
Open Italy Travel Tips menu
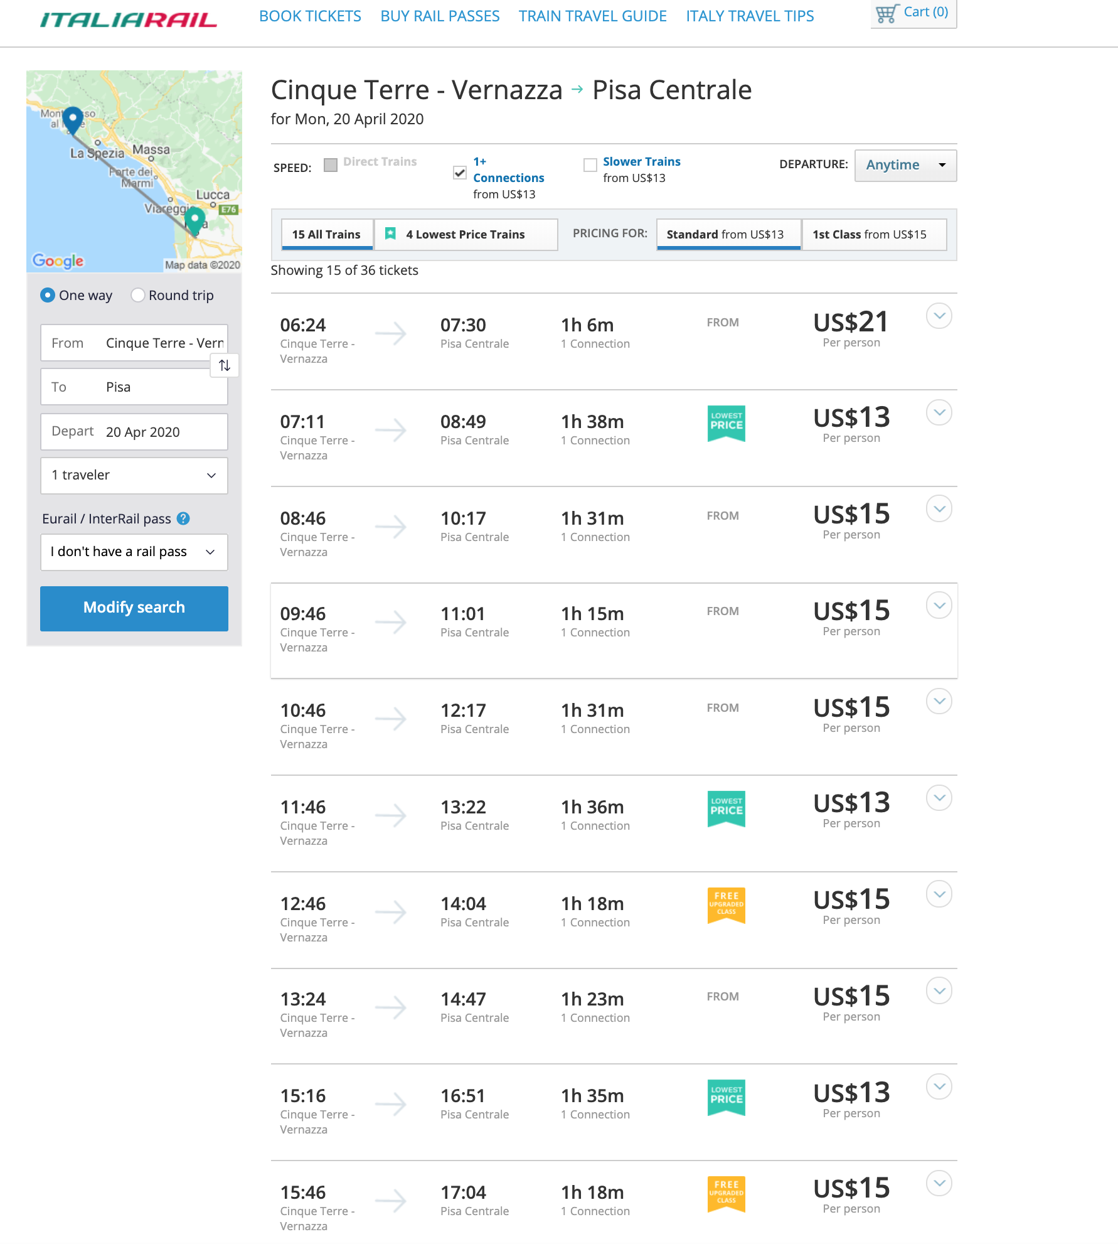pos(750,16)
